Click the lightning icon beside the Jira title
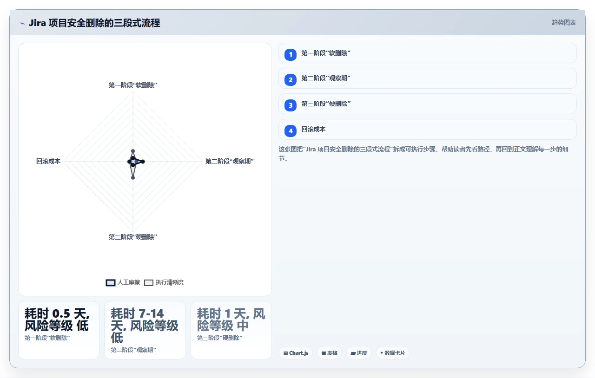 [x=22, y=23]
